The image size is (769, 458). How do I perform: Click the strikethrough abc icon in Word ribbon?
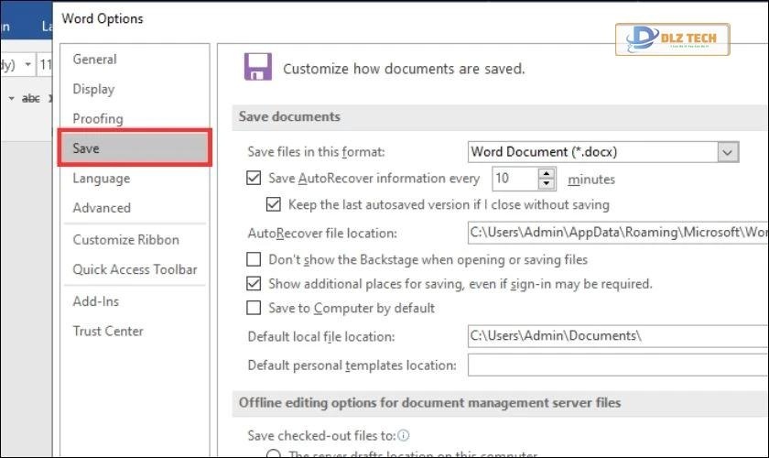pyautogui.click(x=30, y=99)
